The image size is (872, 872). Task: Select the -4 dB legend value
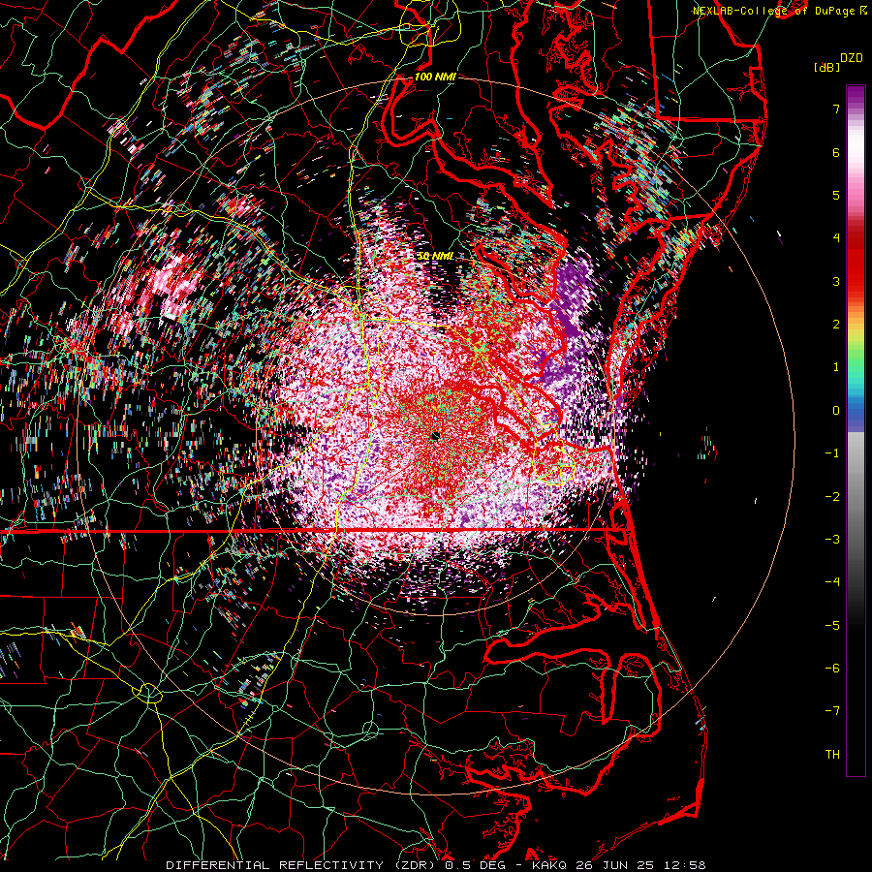point(832,582)
